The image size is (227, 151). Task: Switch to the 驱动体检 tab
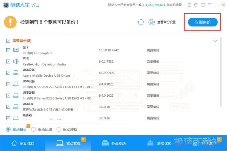(23, 143)
